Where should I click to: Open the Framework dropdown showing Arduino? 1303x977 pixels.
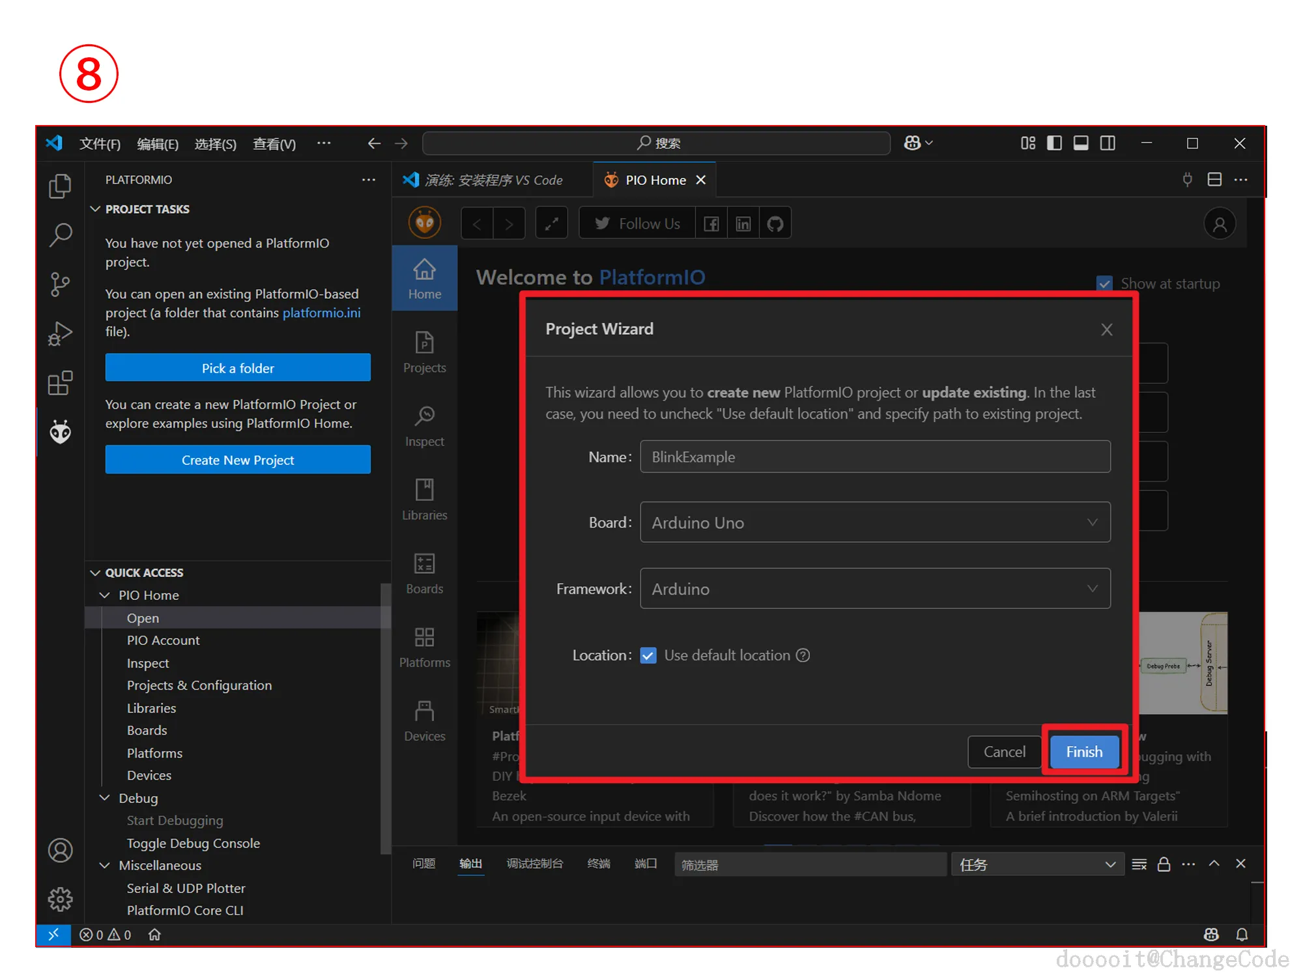pos(874,589)
